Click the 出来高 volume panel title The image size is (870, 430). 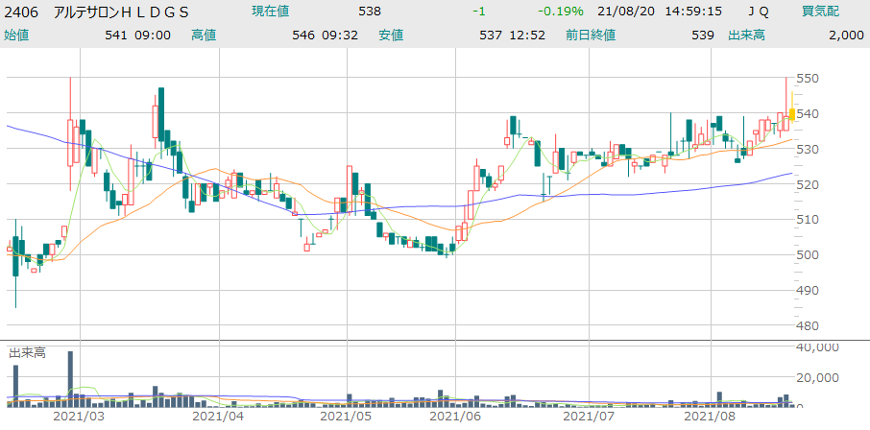click(x=28, y=353)
